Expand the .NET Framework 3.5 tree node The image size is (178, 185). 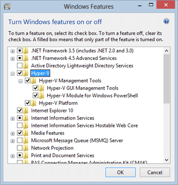tap(13, 51)
